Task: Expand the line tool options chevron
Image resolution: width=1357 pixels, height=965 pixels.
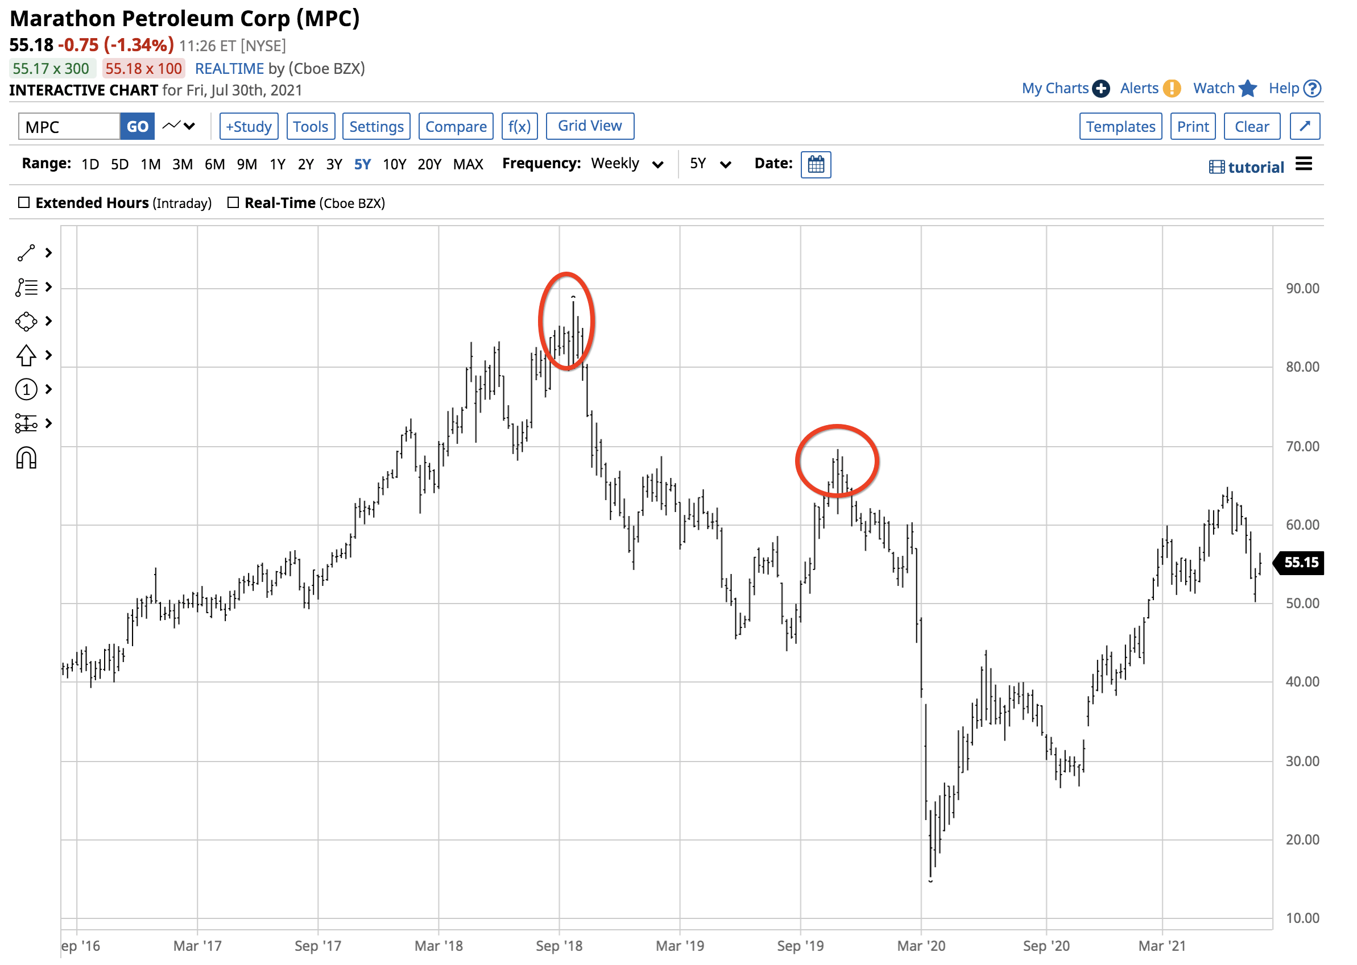Action: pos(49,253)
